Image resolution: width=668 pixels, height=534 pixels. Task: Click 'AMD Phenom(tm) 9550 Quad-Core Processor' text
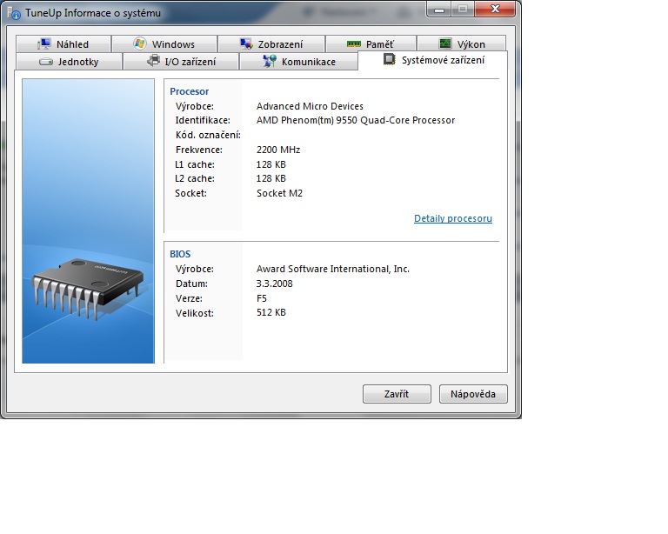click(356, 121)
